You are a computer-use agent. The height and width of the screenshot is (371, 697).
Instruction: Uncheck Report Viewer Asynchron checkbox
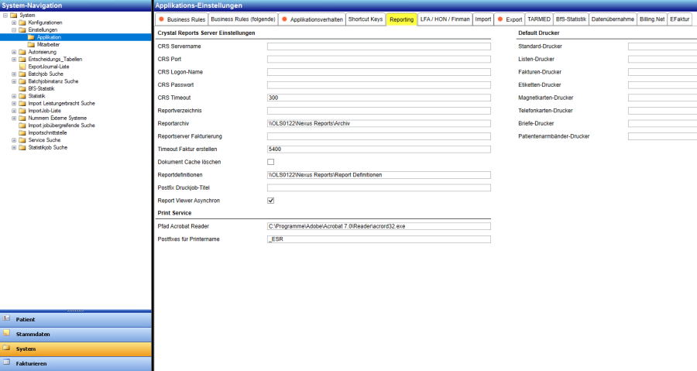point(271,201)
